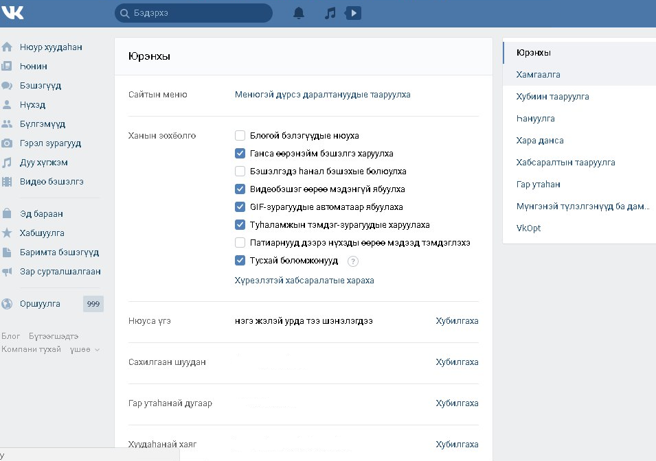Uncheck the GIF-зурагуудые автоматаар ябуулаха checkbox
656x461 pixels.
click(x=240, y=207)
